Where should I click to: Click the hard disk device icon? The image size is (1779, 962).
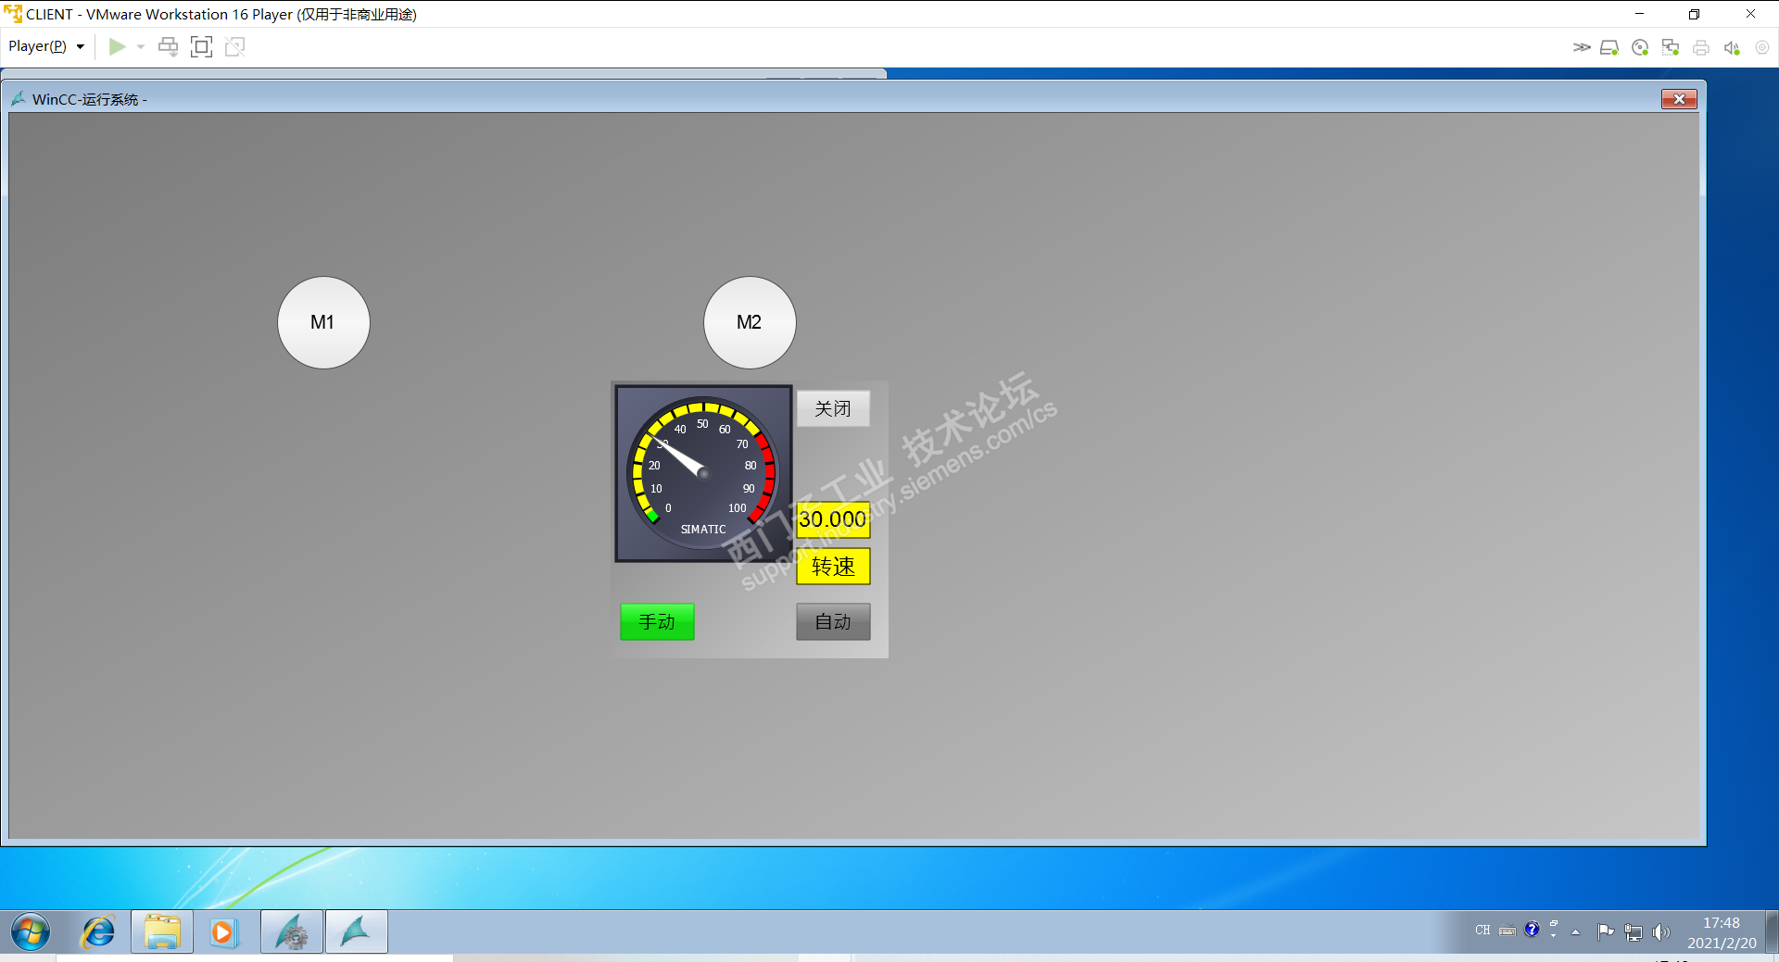point(1609,47)
